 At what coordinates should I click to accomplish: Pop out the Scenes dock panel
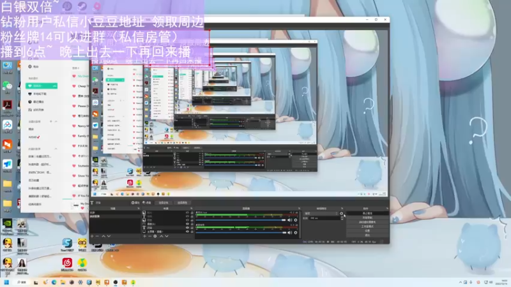[139, 209]
